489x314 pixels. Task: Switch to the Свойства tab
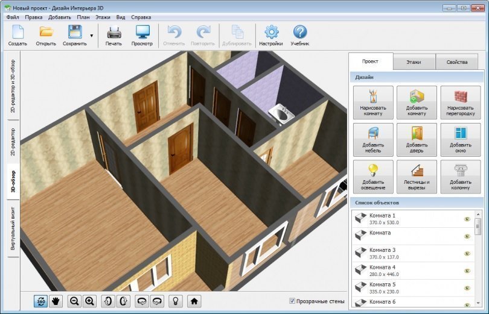456,62
